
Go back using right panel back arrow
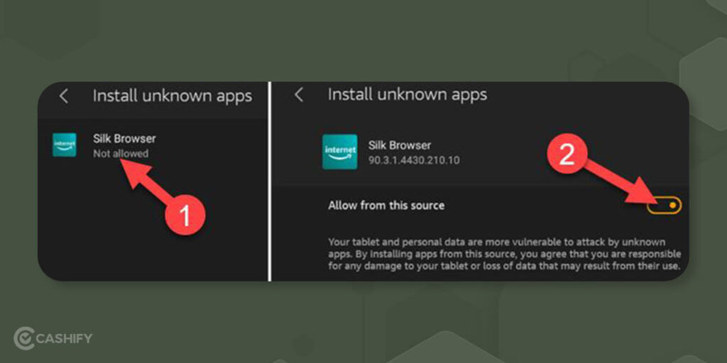point(299,95)
